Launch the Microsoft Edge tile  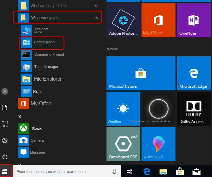point(194,73)
